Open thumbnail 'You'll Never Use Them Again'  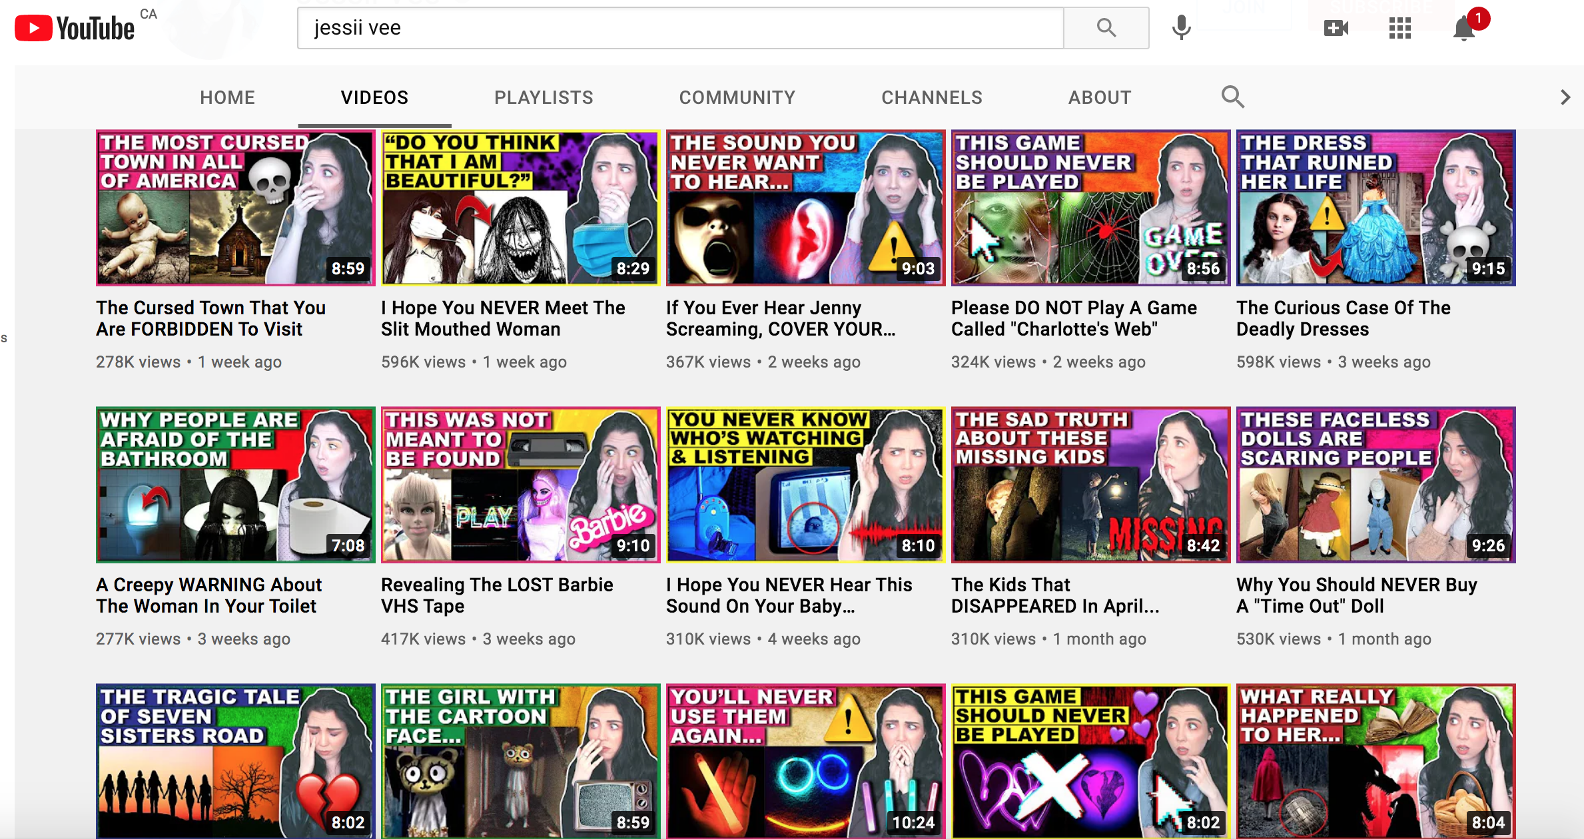pos(806,761)
